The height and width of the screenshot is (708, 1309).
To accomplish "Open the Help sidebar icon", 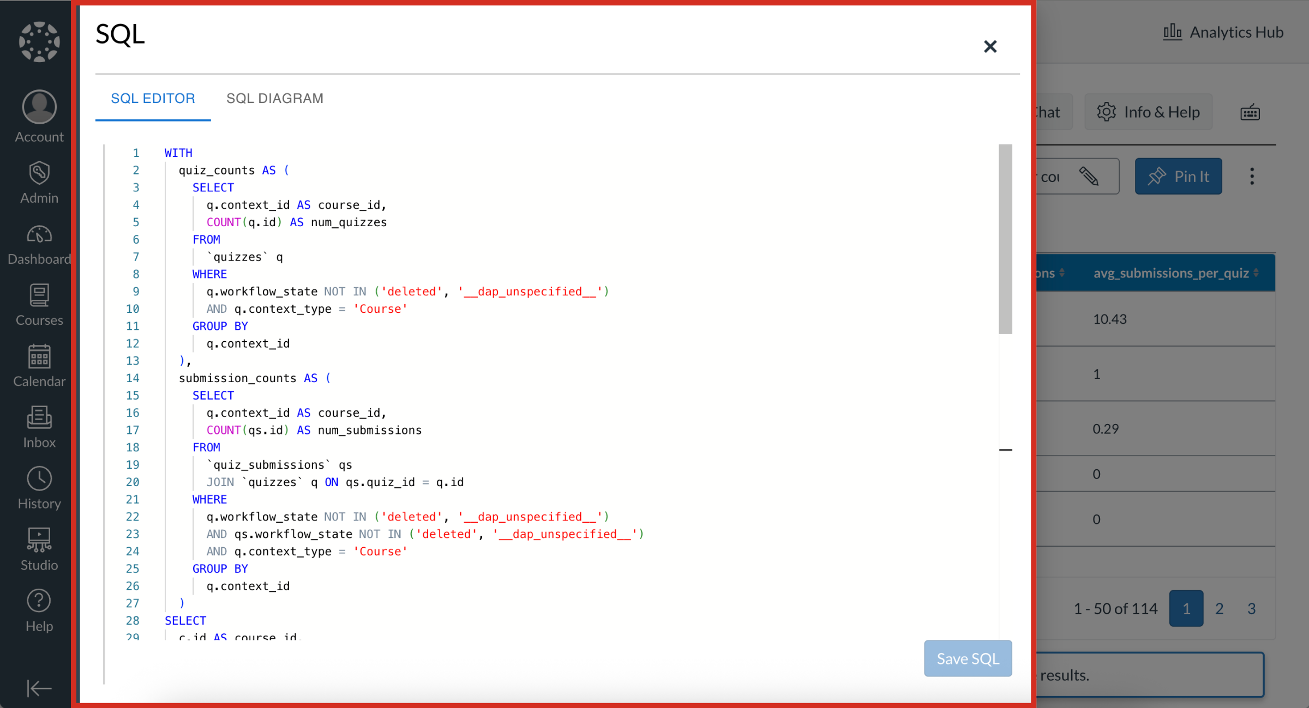I will click(39, 611).
